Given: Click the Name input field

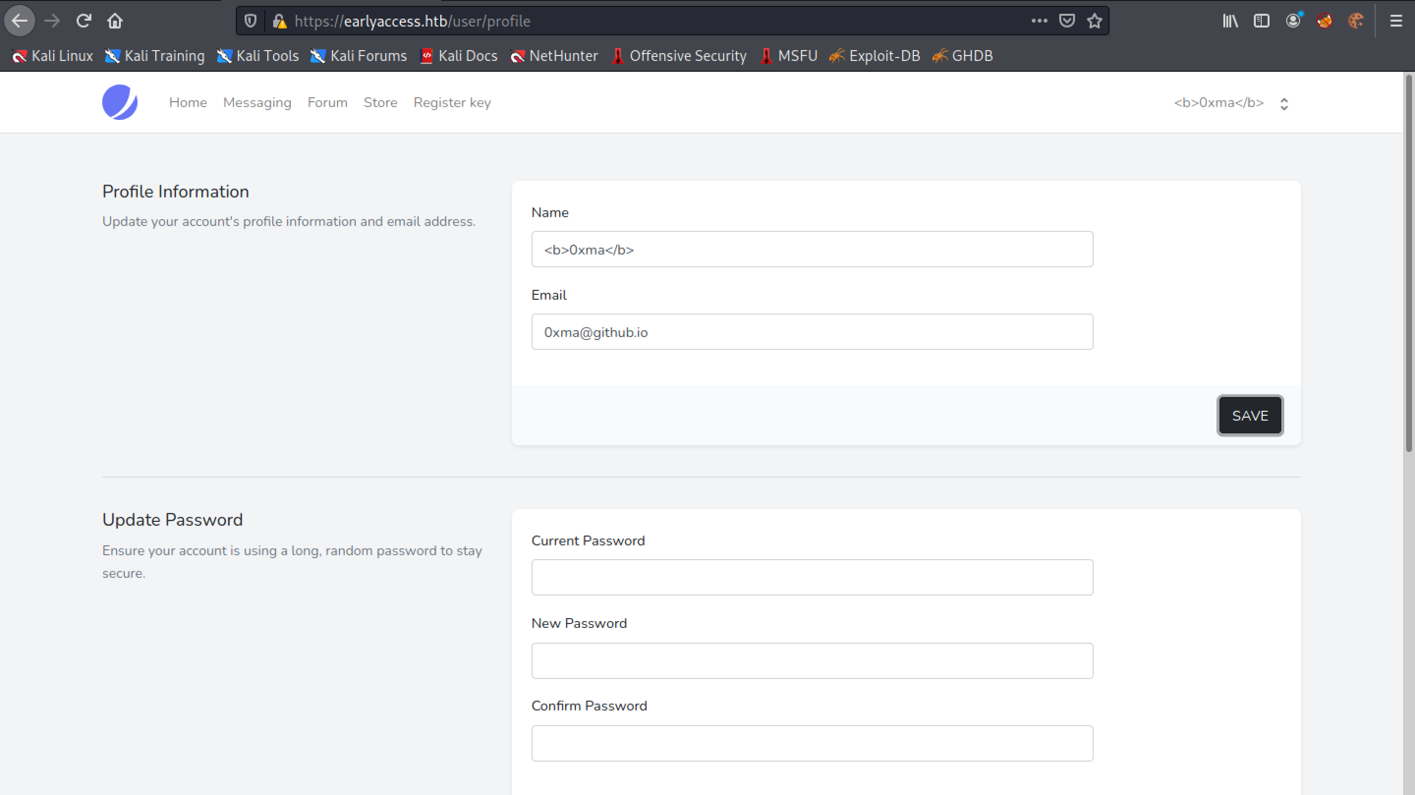Looking at the screenshot, I should point(812,250).
